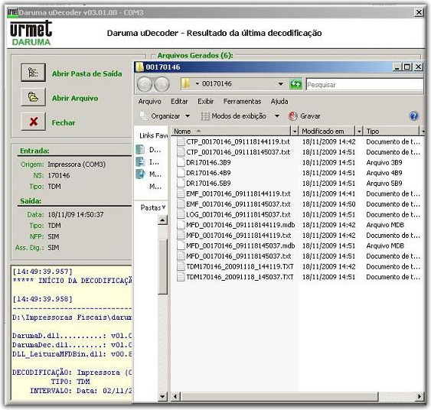Open the address bar history dropdown
The width and height of the screenshot is (431, 410).
click(x=280, y=83)
